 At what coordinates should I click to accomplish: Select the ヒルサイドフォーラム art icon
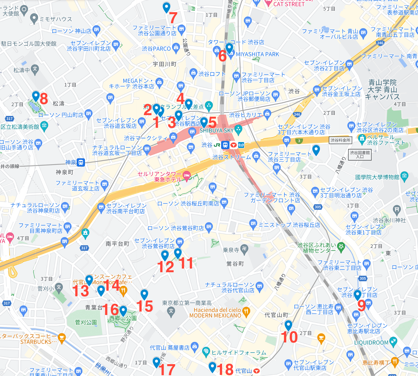206,352
